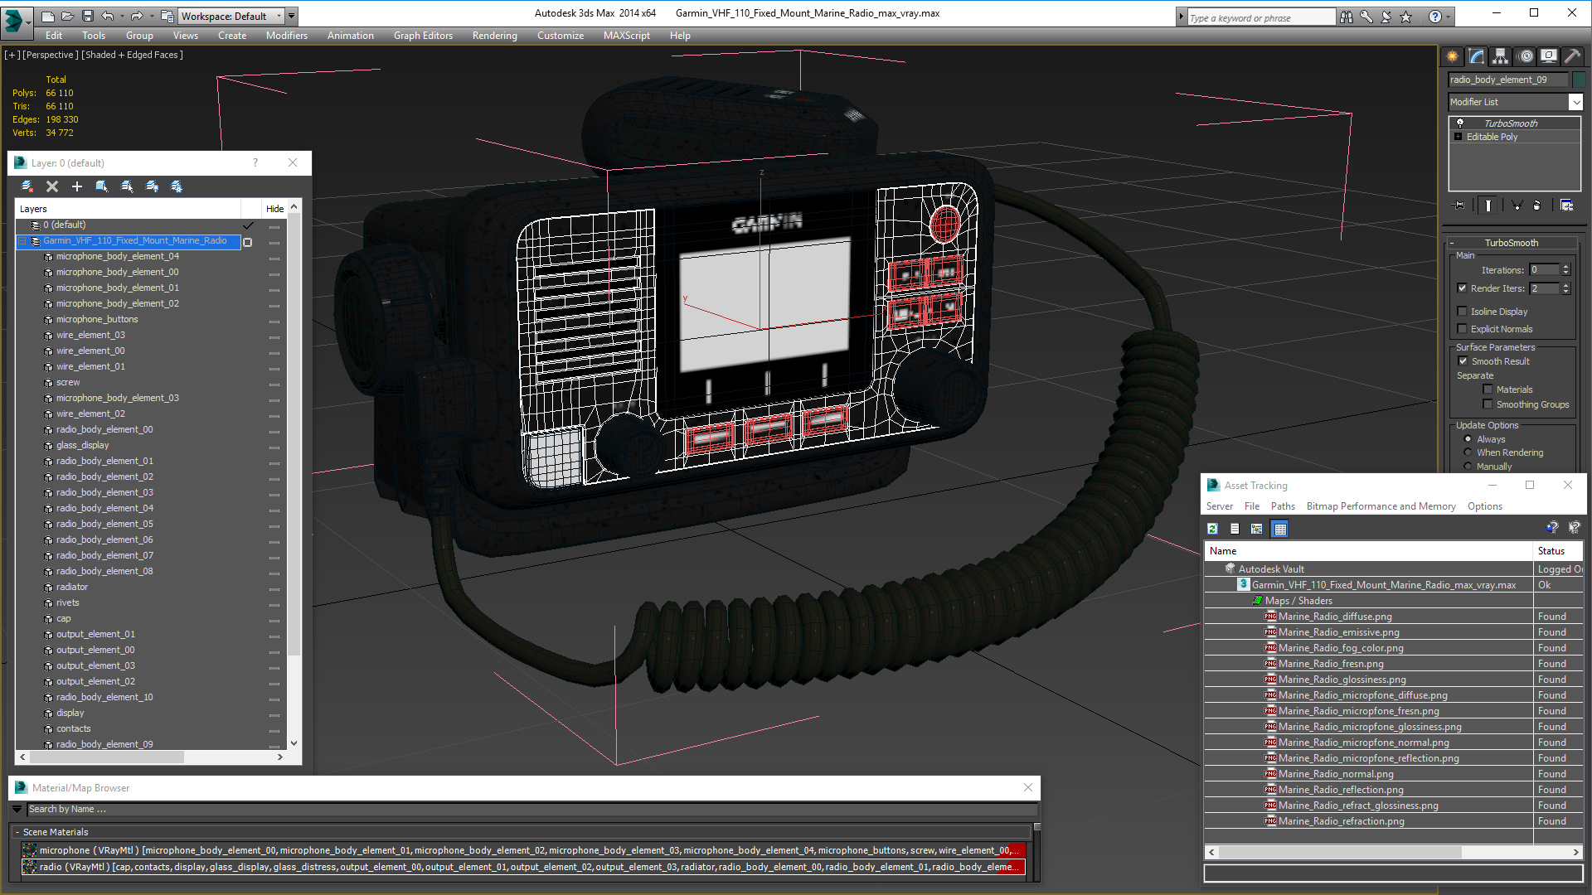Screen dimensions: 1592x895
Task: Enable Isoline Display checkbox
Action: click(1462, 312)
